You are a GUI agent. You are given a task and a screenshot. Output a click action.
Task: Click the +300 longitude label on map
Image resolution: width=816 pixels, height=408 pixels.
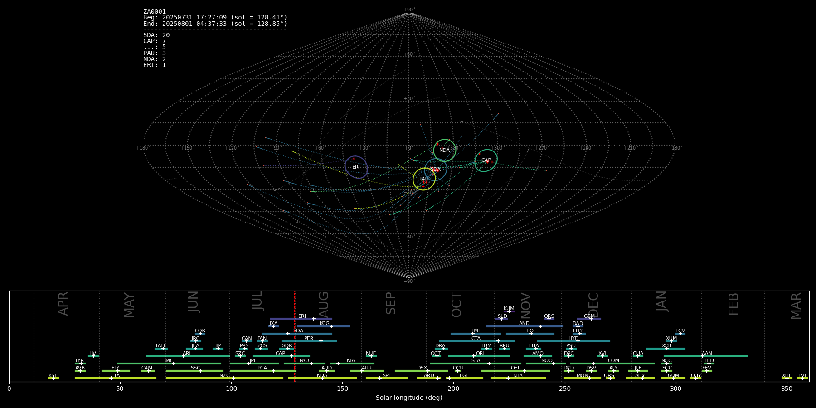tap(496, 148)
